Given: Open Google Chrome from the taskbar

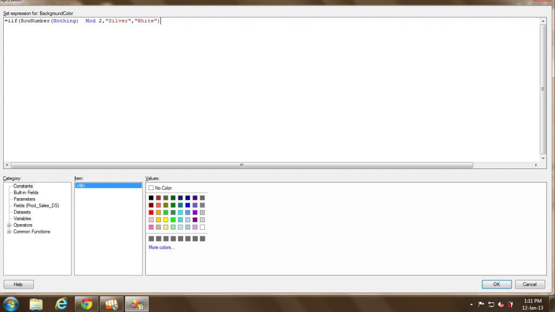Looking at the screenshot, I should 87,304.
